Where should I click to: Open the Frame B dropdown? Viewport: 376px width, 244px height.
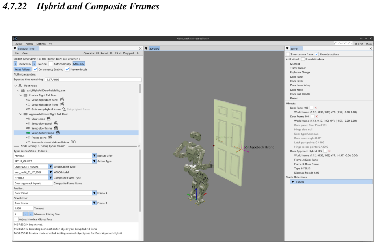94,203
